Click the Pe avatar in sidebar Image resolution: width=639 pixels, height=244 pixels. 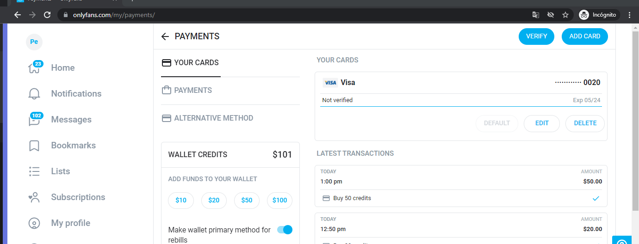(34, 42)
